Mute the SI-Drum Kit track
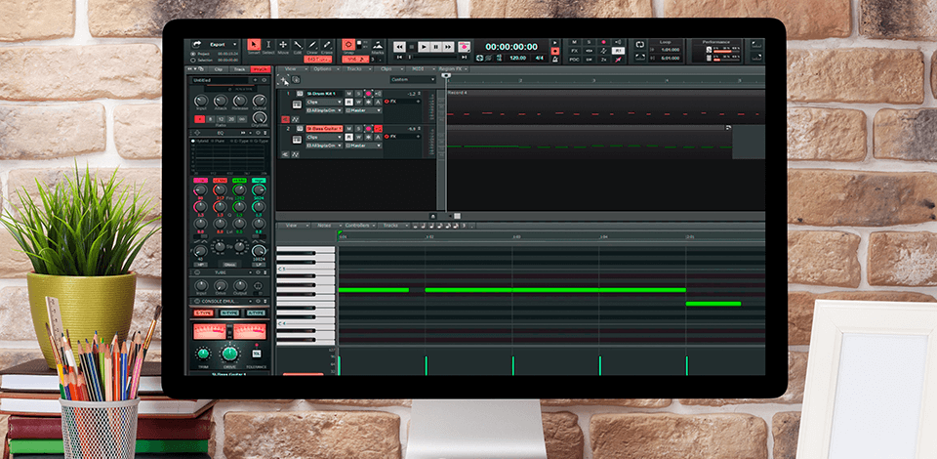937x459 pixels. tap(349, 94)
